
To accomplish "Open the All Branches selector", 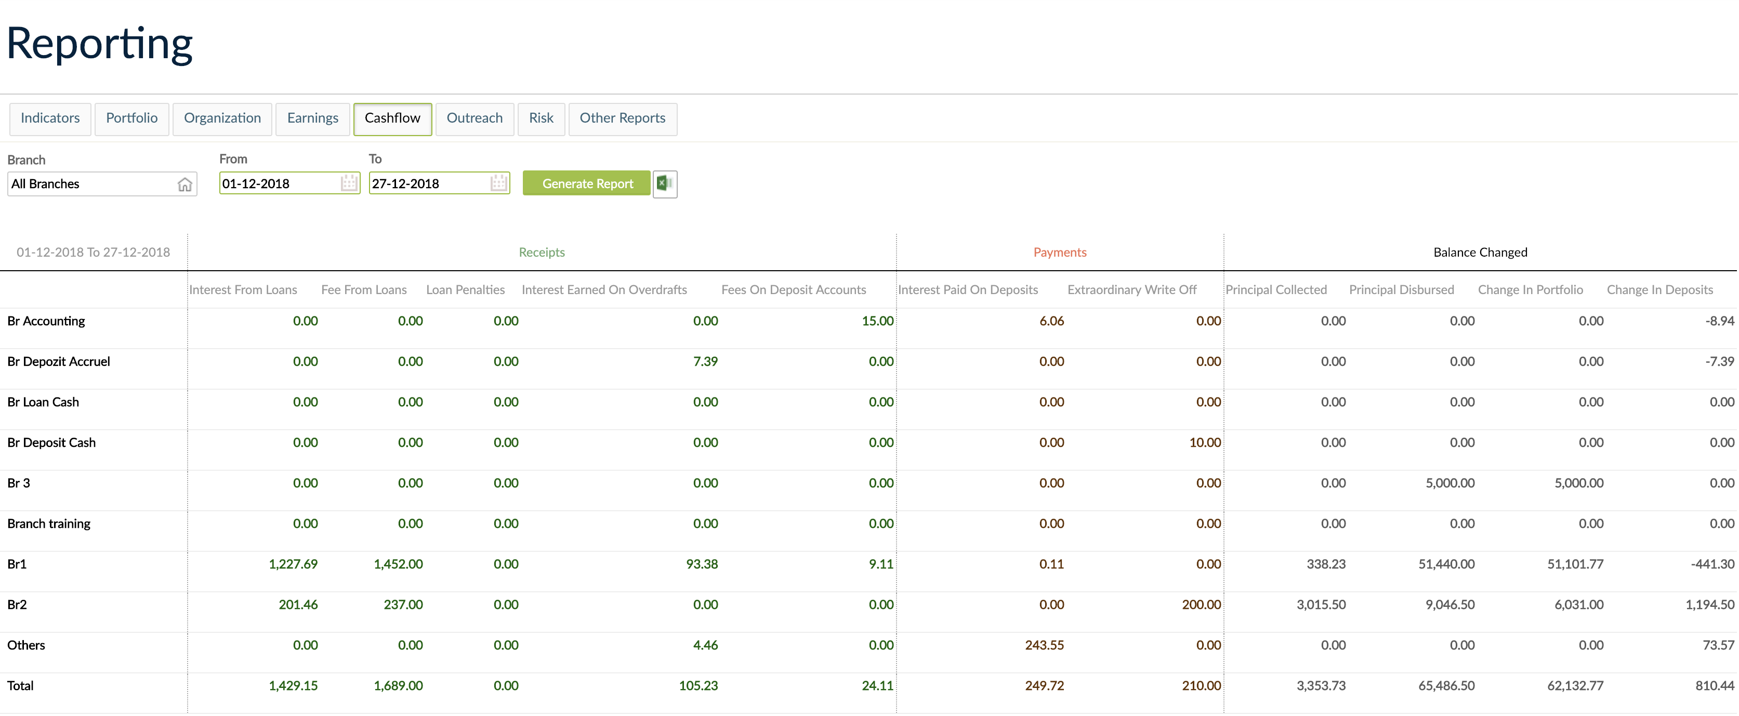I will (x=88, y=183).
